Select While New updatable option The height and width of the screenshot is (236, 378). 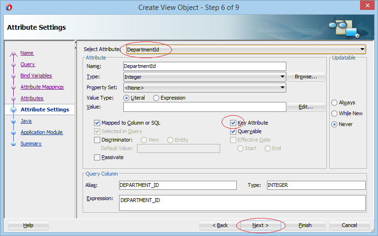click(x=334, y=113)
